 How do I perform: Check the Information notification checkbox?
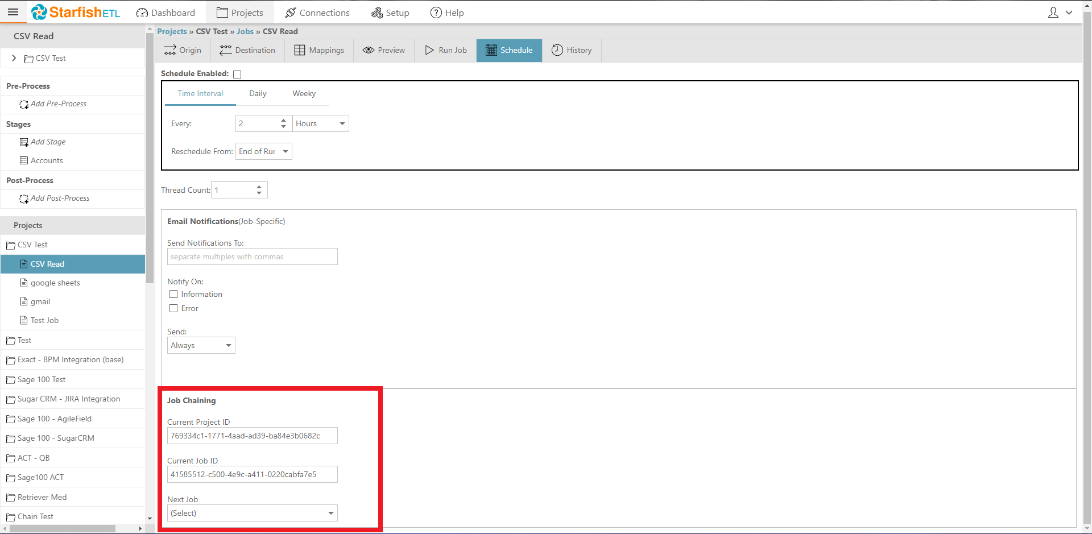(x=173, y=294)
